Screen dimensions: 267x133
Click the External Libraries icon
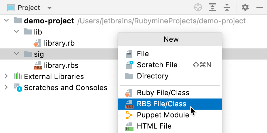pos(18,76)
